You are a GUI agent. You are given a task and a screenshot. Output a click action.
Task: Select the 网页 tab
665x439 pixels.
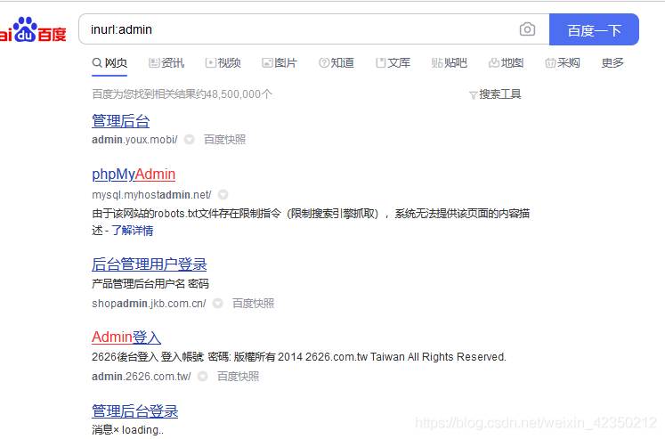[x=109, y=62]
